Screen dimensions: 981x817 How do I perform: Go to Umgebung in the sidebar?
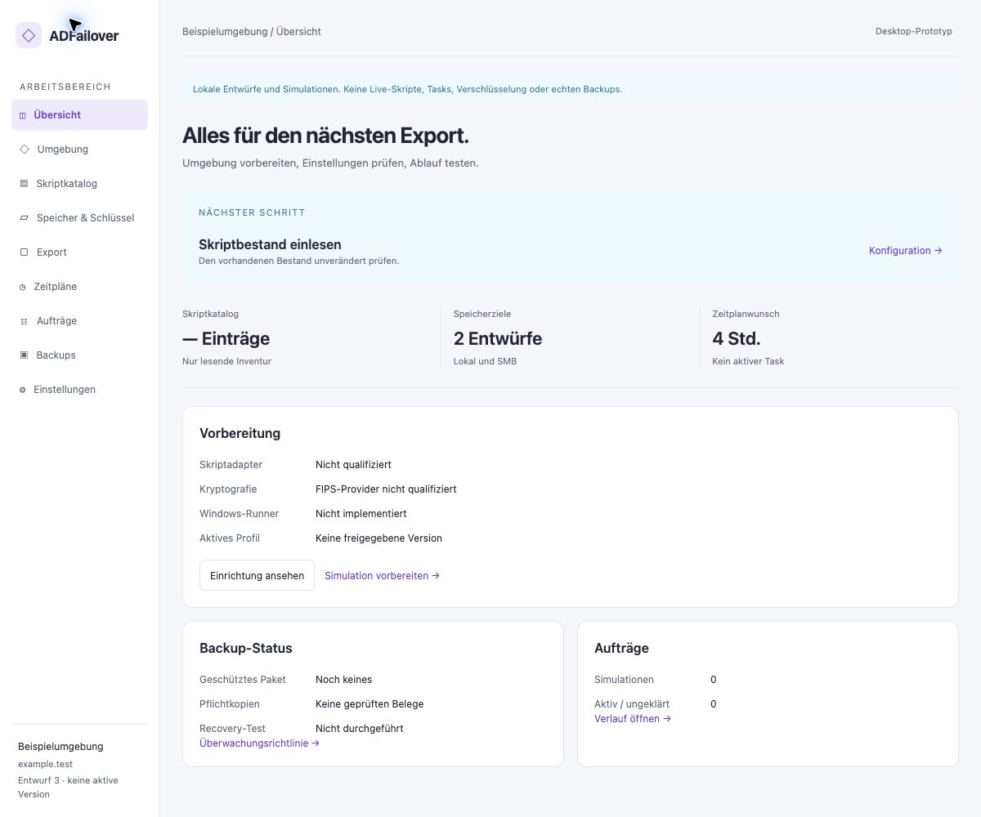pyautogui.click(x=79, y=150)
